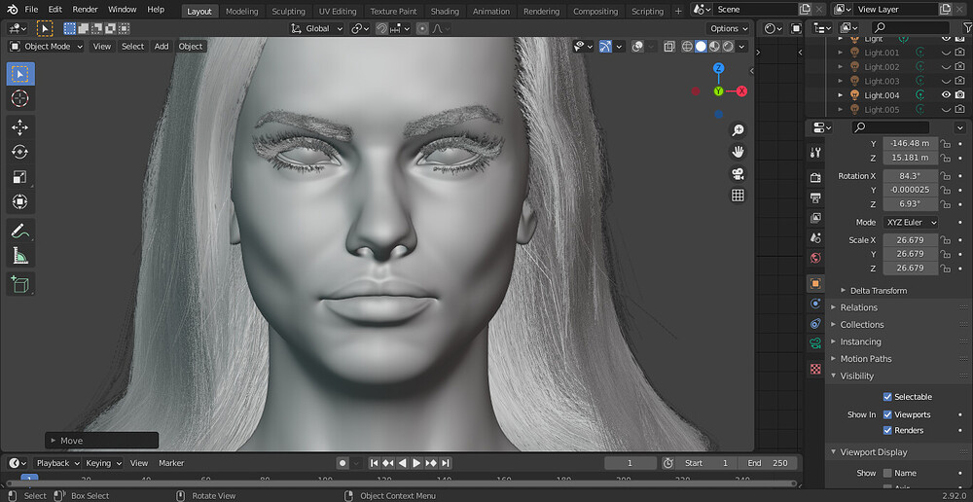Open the Object properties tab

816,283
